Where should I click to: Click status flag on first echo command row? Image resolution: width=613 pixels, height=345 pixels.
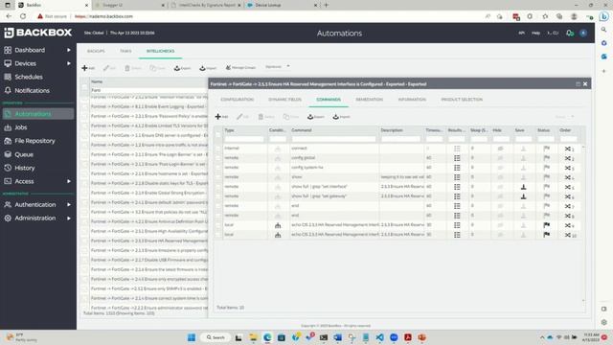[x=547, y=225]
